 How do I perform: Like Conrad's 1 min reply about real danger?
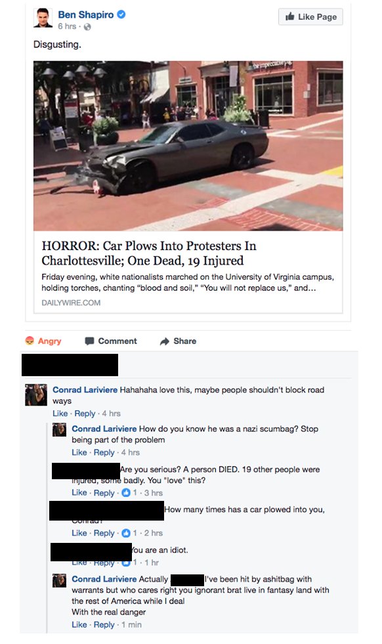coord(79,624)
